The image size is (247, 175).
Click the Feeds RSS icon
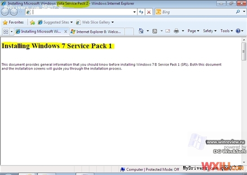coord(154,31)
